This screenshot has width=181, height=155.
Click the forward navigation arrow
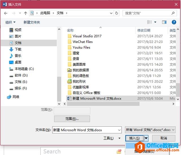coord(14,13)
